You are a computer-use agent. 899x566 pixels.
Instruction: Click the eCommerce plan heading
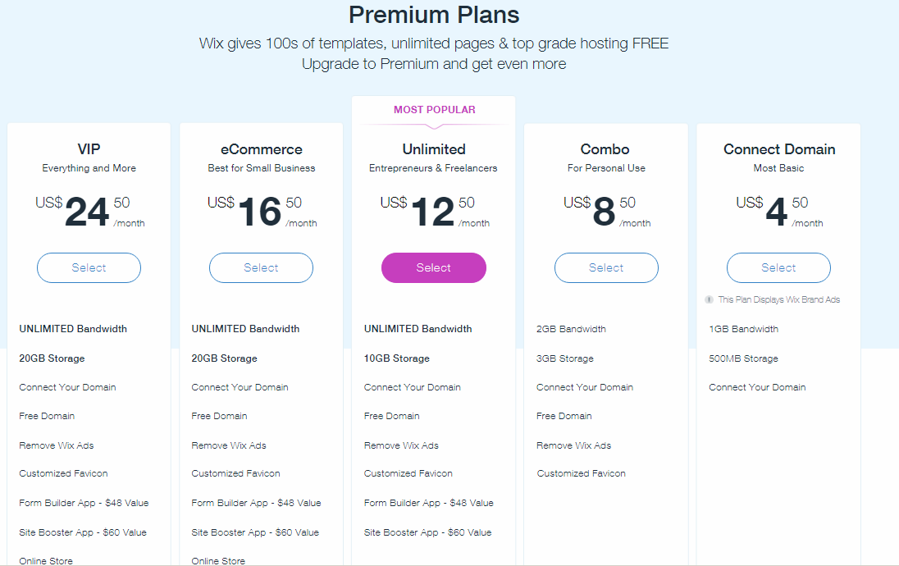(x=262, y=149)
